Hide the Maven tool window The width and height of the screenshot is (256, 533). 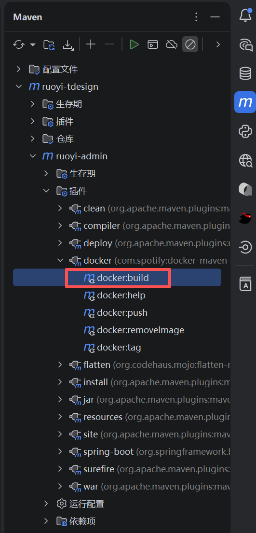coord(215,17)
